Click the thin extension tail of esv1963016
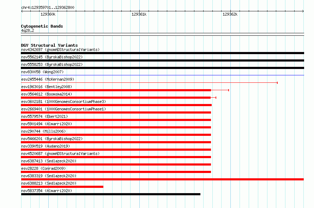The image size is (314, 208). 220,90
